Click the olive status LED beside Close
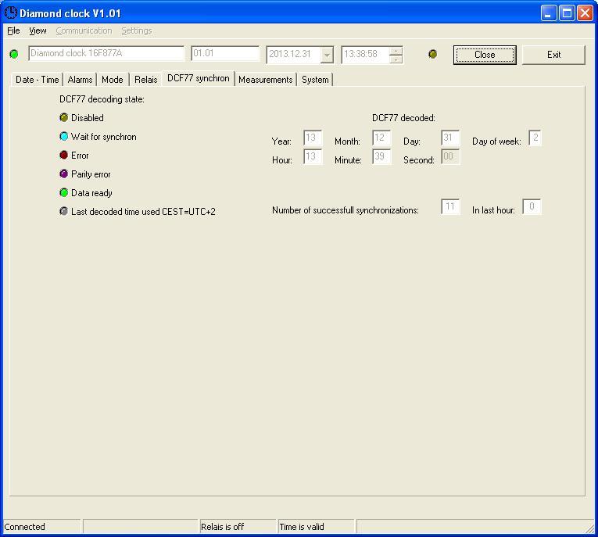Viewport: 598px width, 537px height. point(432,54)
